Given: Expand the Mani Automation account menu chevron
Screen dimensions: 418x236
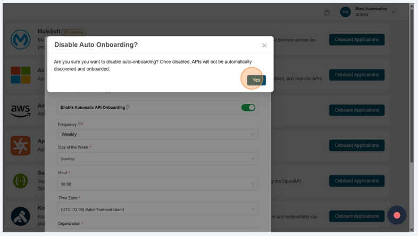Looking at the screenshot, I should (394, 12).
